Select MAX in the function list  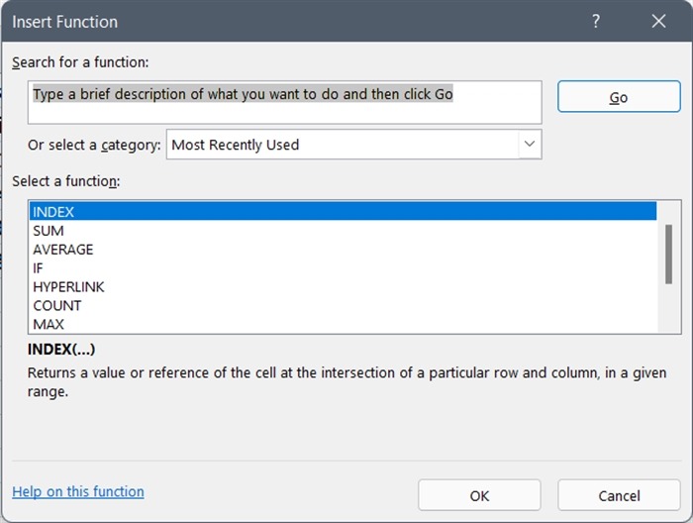pos(49,324)
